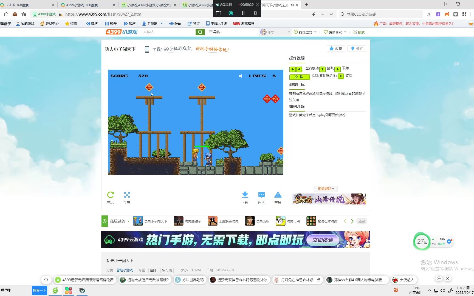Viewport: 474px width, 296px height.
Task: Open 功夫小子闯天下 in played list
Action: (x=150, y=221)
